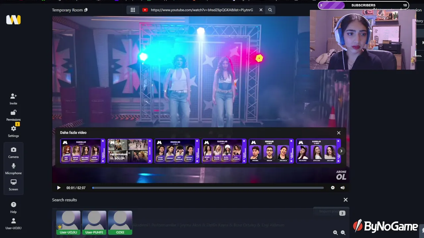
Task: Open Kadınlar 2. Grup video thumbnail
Action: [318, 151]
